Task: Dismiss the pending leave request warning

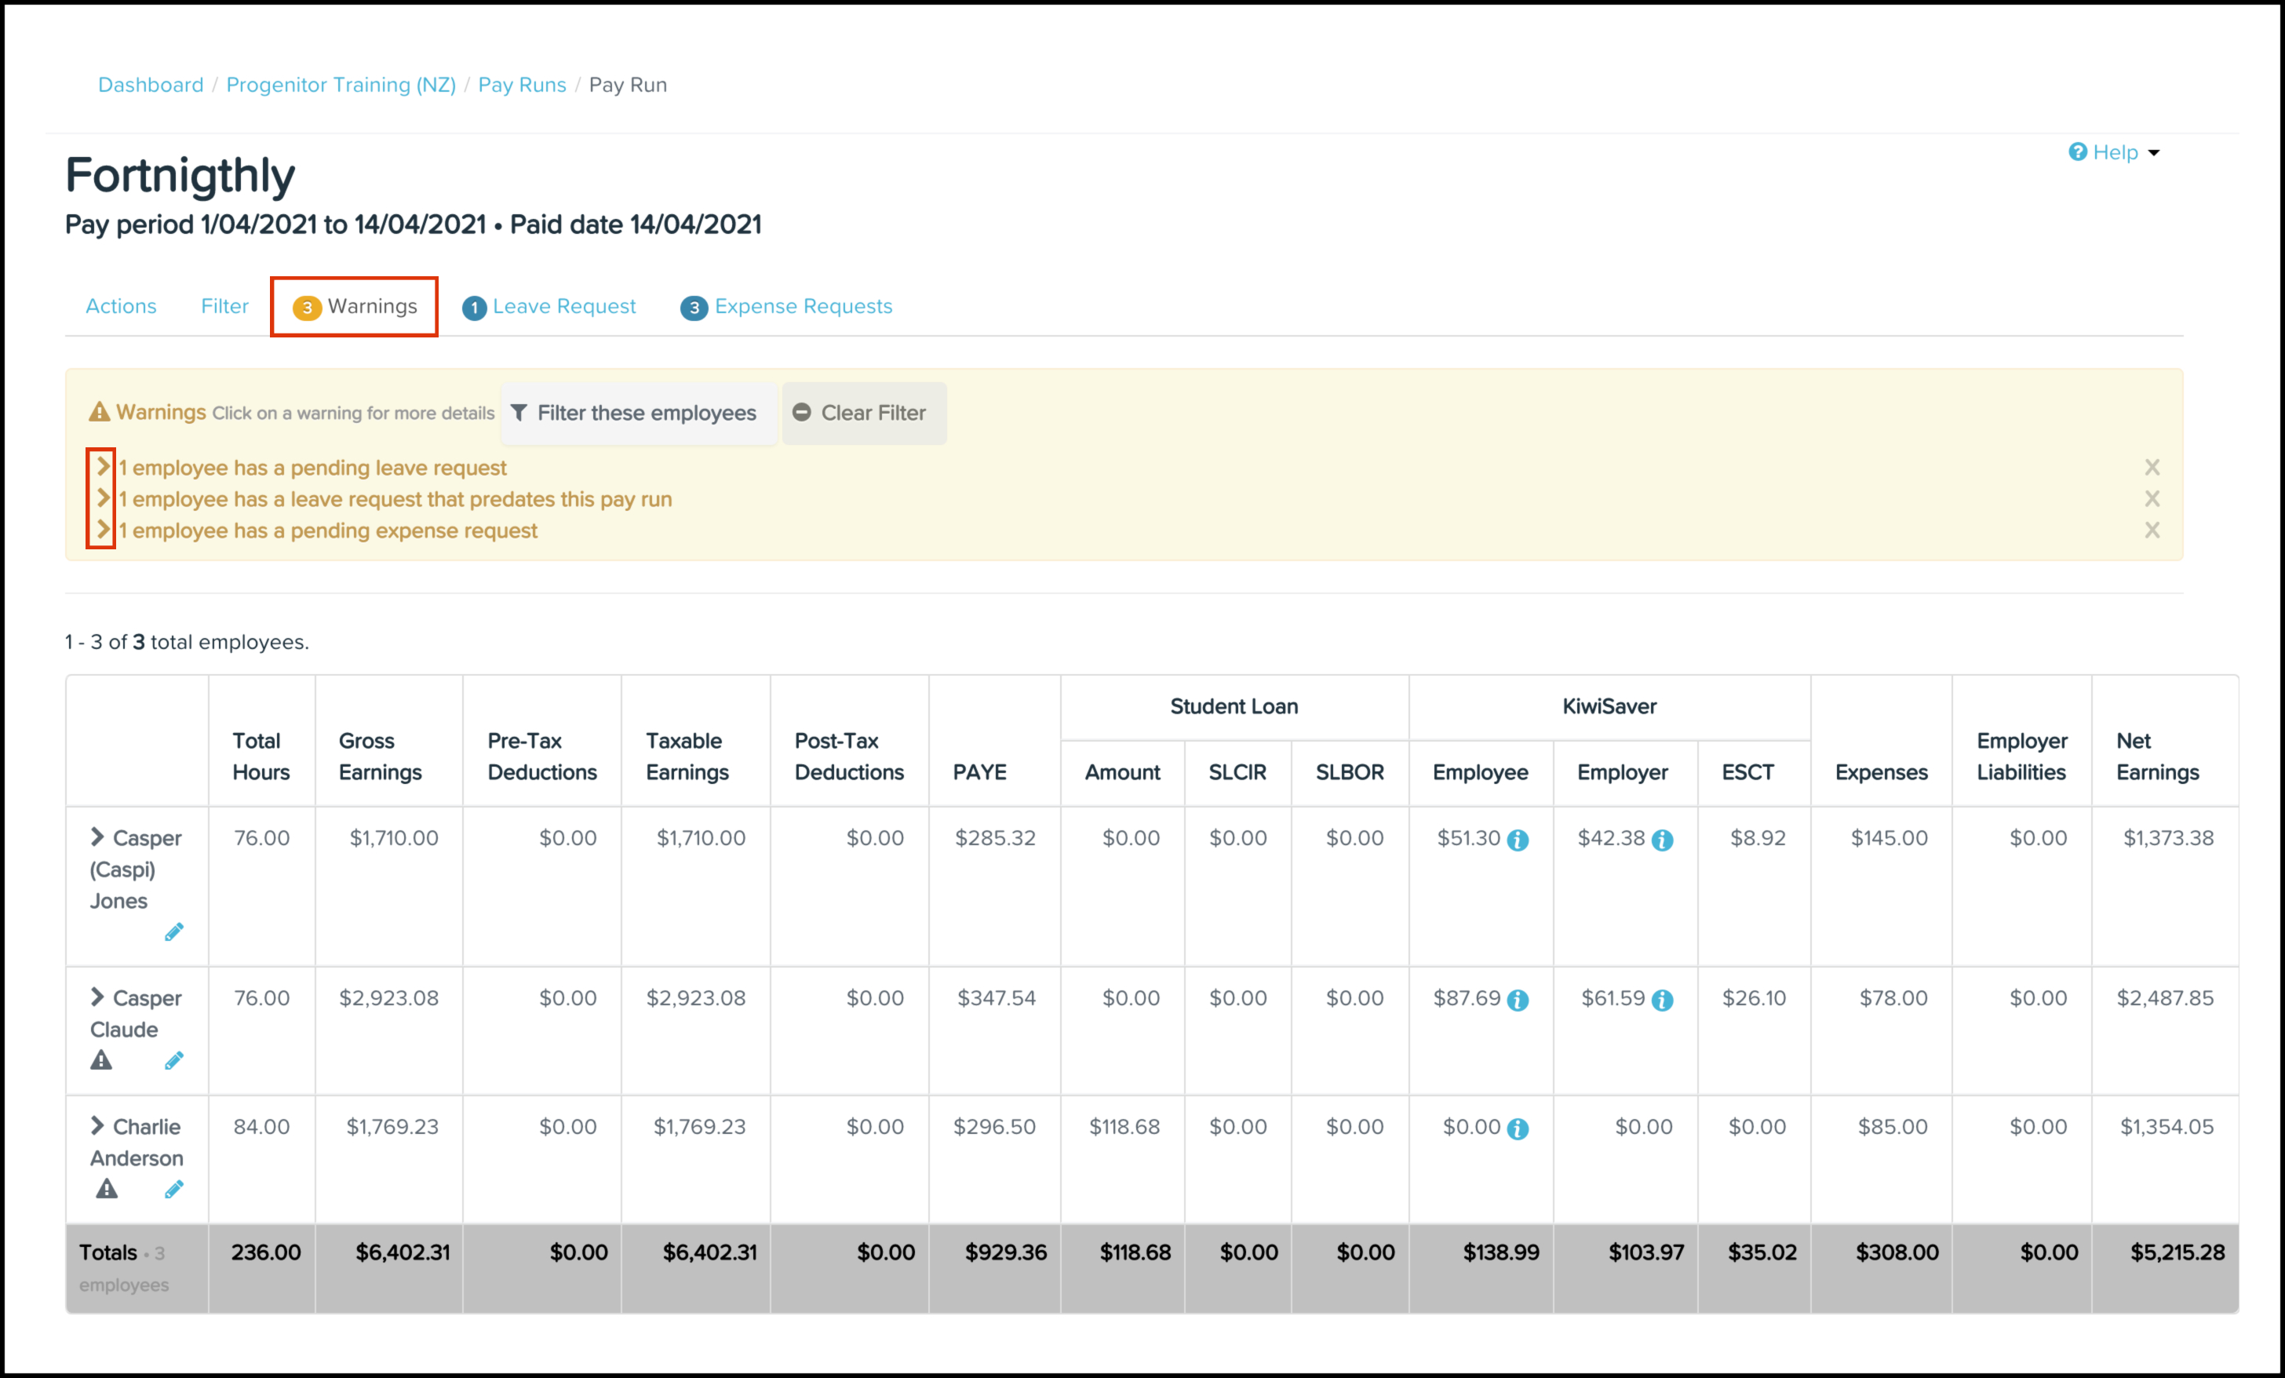Action: tap(2152, 468)
